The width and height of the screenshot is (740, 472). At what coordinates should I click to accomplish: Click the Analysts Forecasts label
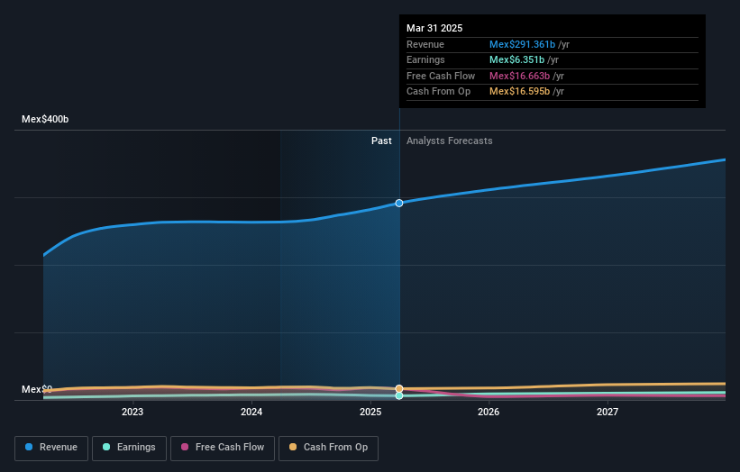(449, 141)
